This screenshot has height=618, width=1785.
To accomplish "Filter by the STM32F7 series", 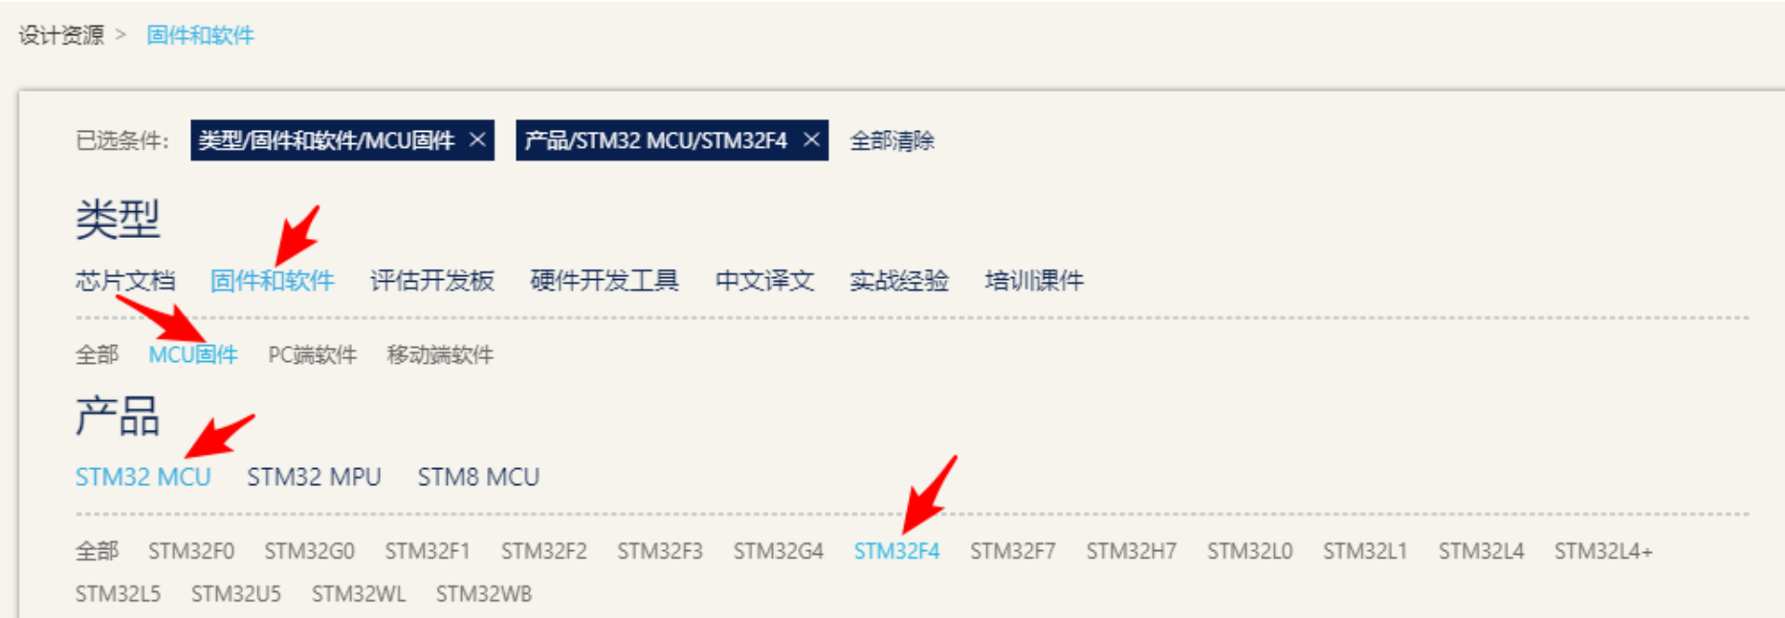I will (1013, 551).
